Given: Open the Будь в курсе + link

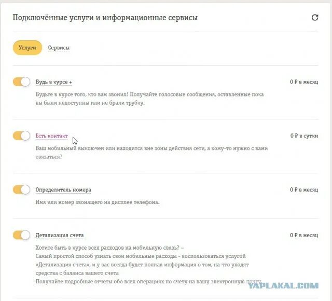Looking at the screenshot, I should click(x=54, y=82).
